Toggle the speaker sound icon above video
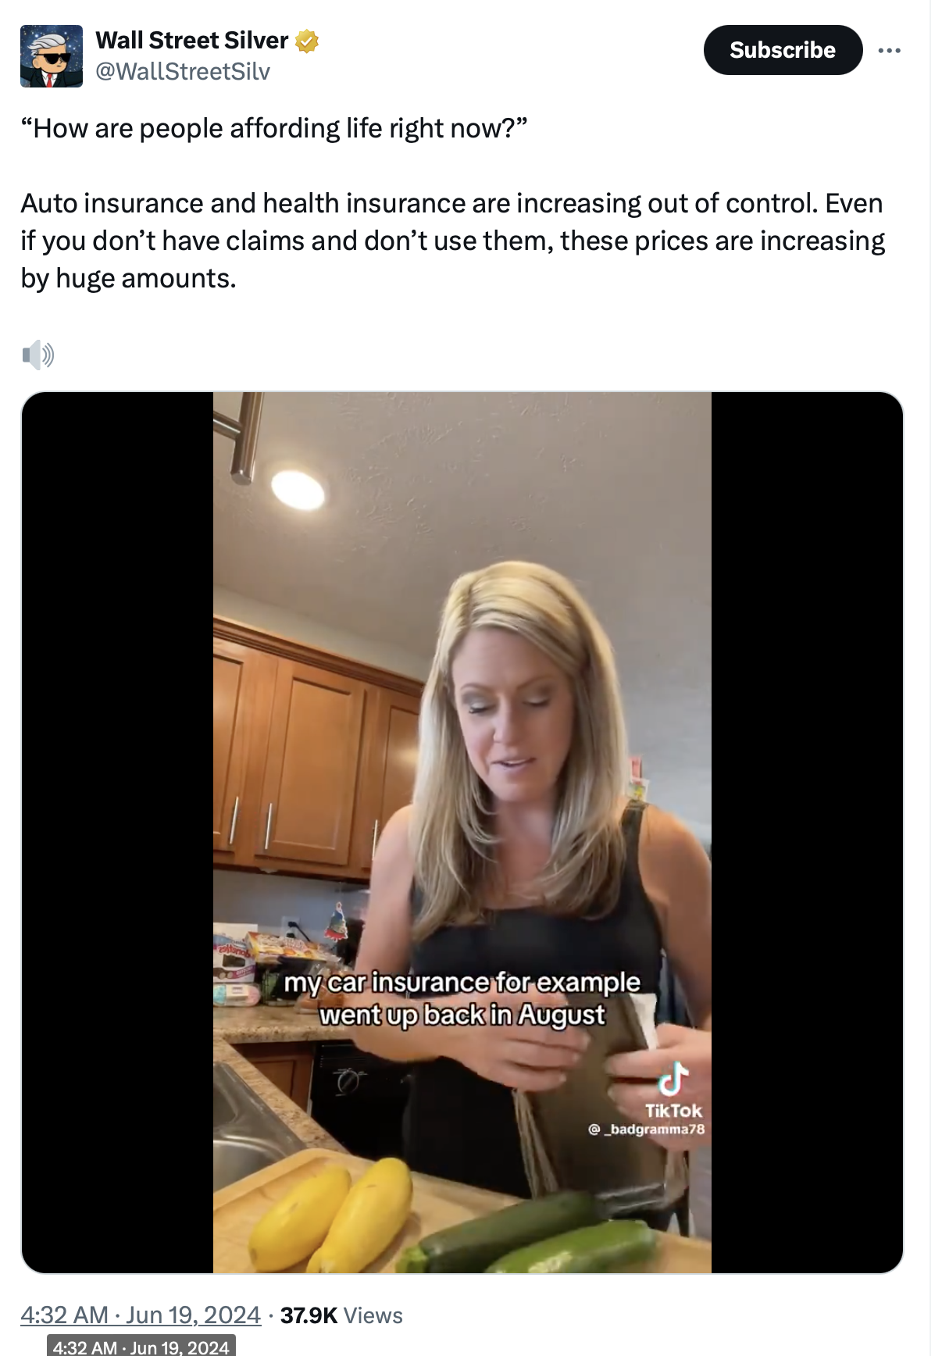 point(37,355)
